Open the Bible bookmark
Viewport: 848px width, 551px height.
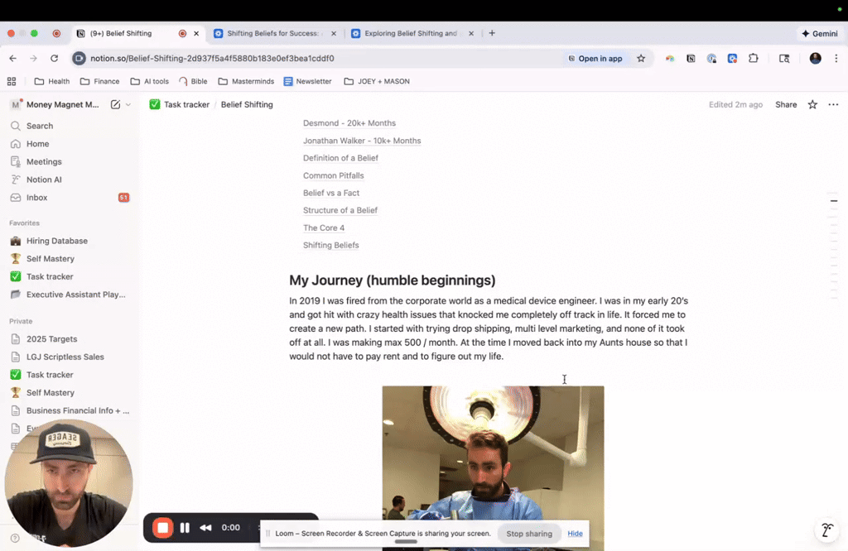(x=193, y=82)
